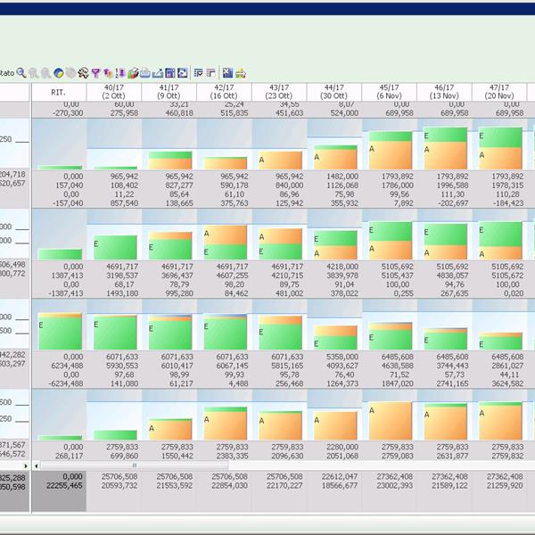Select the 44/17 (30 Ott) column header
The height and width of the screenshot is (535, 535).
click(x=333, y=92)
